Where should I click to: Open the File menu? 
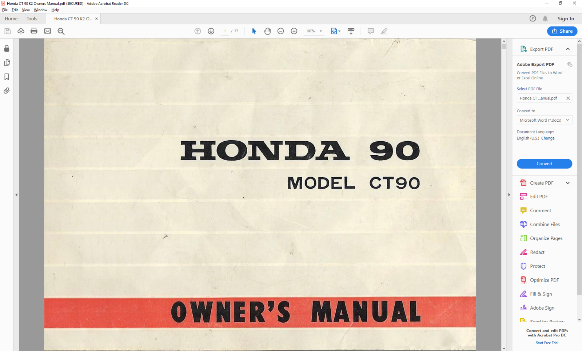[5, 10]
